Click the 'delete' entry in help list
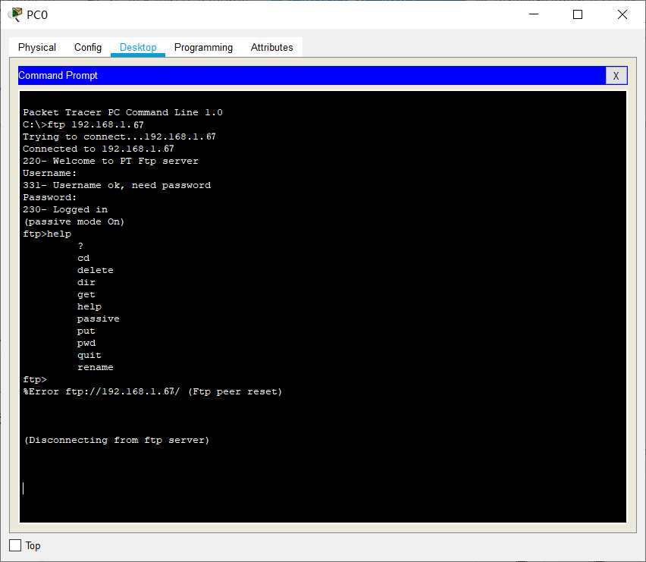The width and height of the screenshot is (646, 562). point(96,270)
